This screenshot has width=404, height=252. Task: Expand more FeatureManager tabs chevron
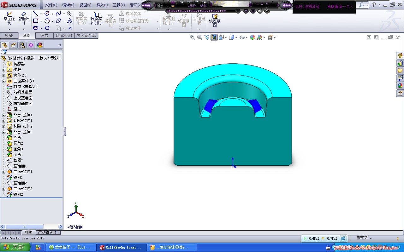60,45
